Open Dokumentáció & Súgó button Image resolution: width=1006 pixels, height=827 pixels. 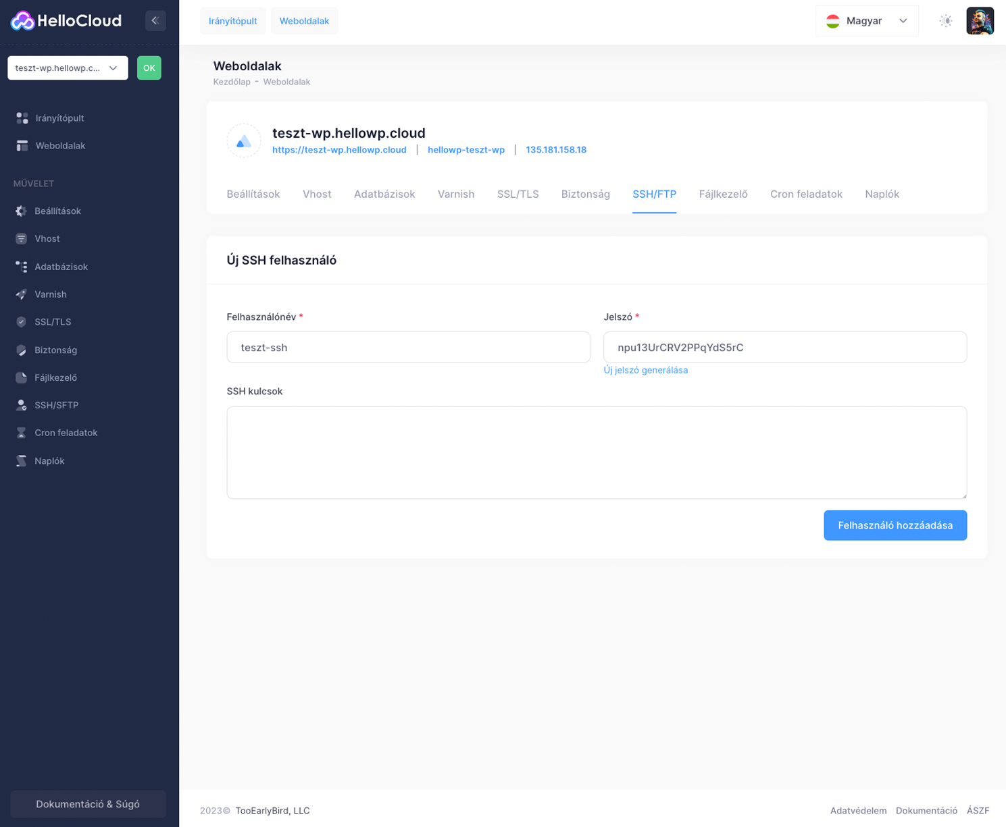point(88,804)
